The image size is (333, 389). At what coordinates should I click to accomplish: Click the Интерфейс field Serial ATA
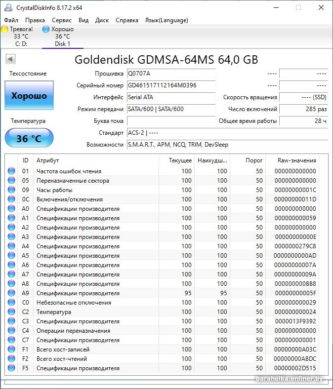click(x=171, y=97)
